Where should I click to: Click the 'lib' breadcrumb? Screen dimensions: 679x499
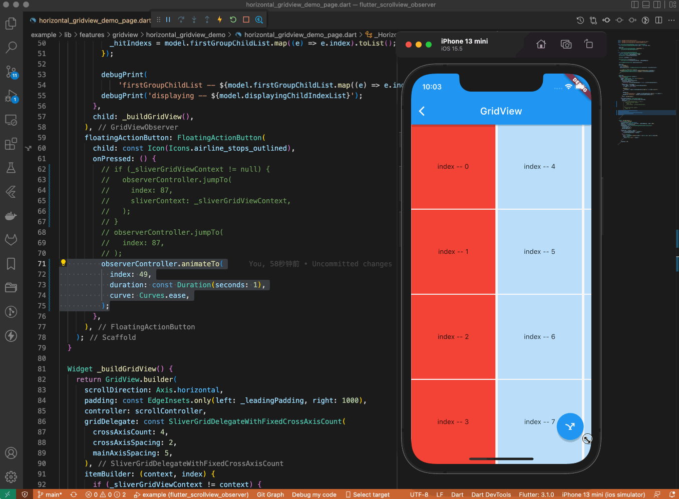[68, 35]
